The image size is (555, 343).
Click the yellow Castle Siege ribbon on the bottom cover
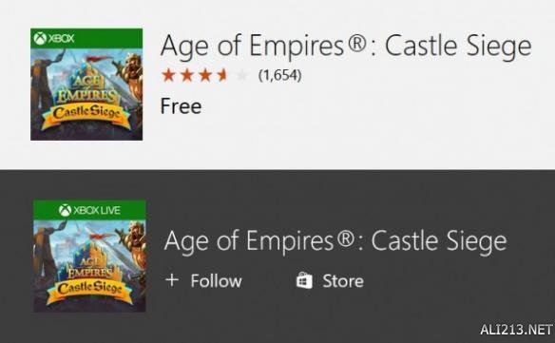[x=89, y=290]
